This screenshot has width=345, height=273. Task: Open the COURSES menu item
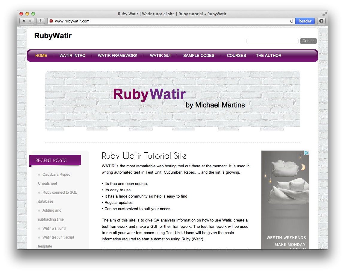click(236, 55)
